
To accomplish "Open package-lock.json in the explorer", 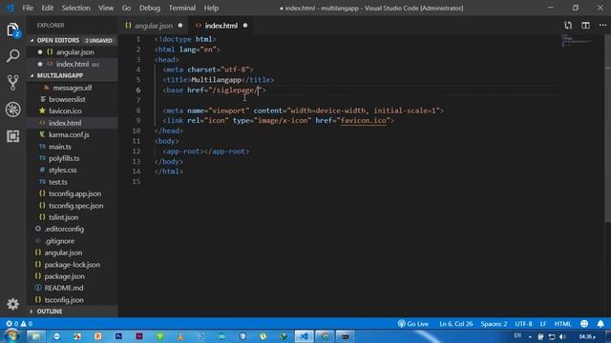I will point(73,265).
